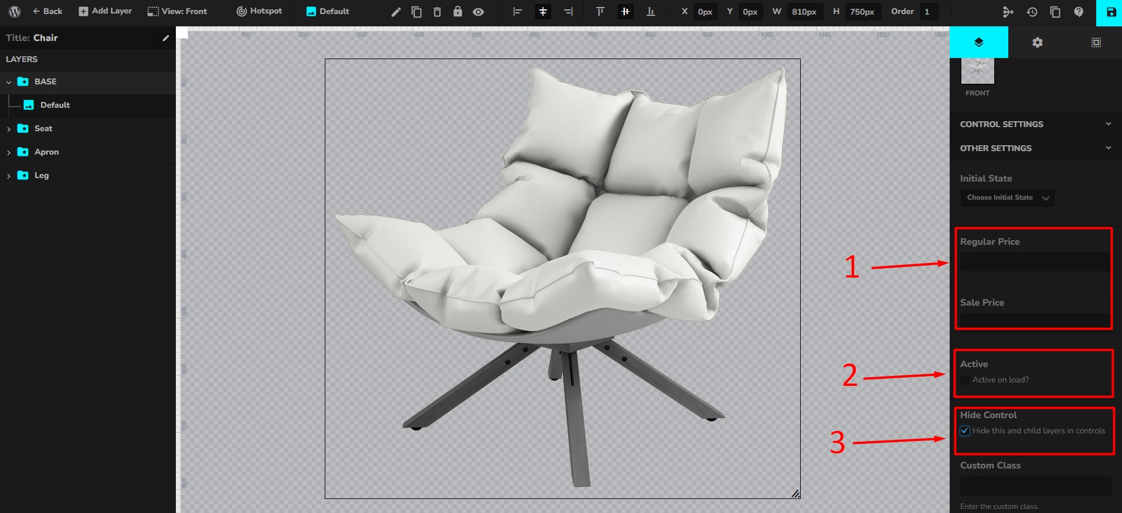The image size is (1122, 513).
Task: Enable the Active on load checkbox
Action: (x=965, y=380)
